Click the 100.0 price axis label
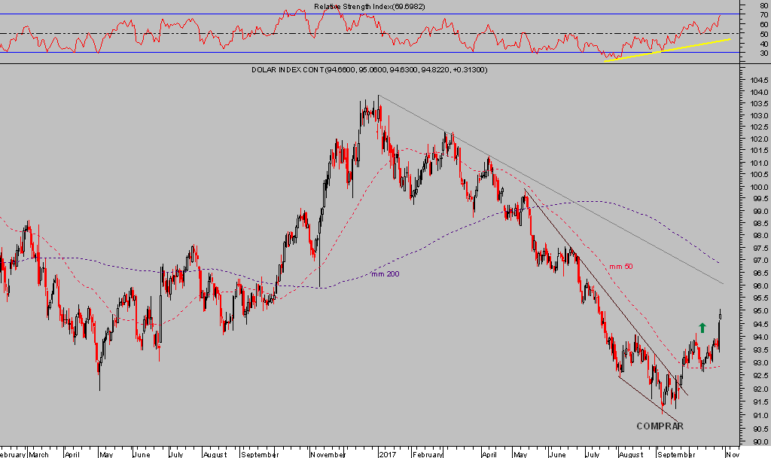The image size is (771, 458). [758, 188]
